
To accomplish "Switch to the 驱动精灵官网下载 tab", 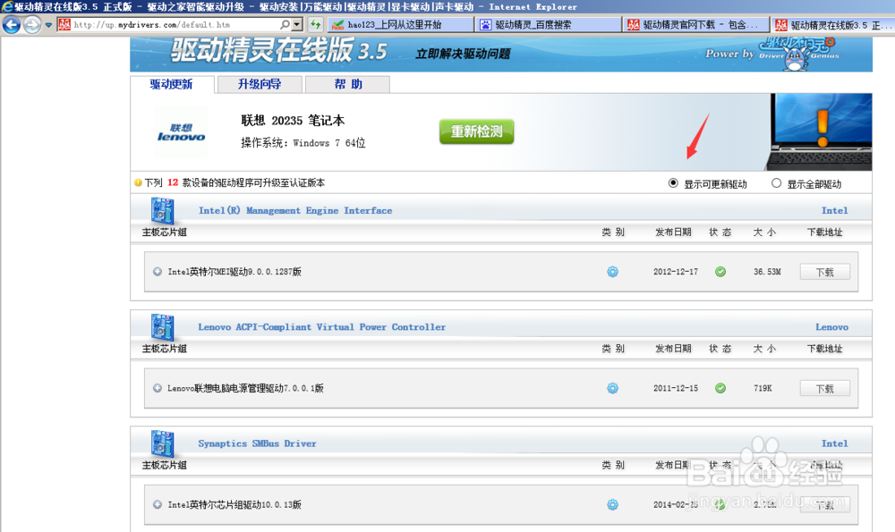I will (695, 24).
